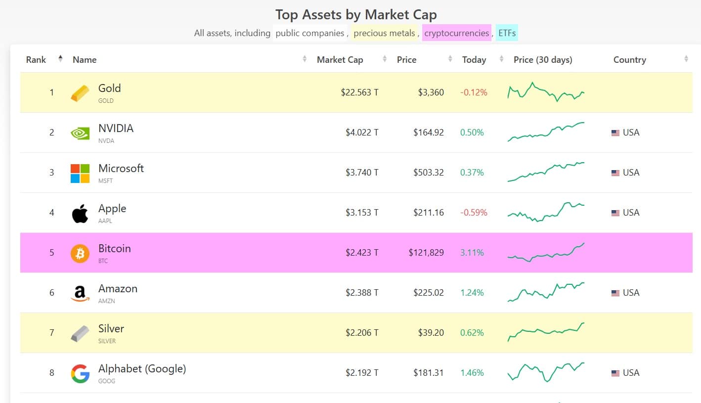Open the Apple company page
The width and height of the screenshot is (701, 403).
[112, 208]
